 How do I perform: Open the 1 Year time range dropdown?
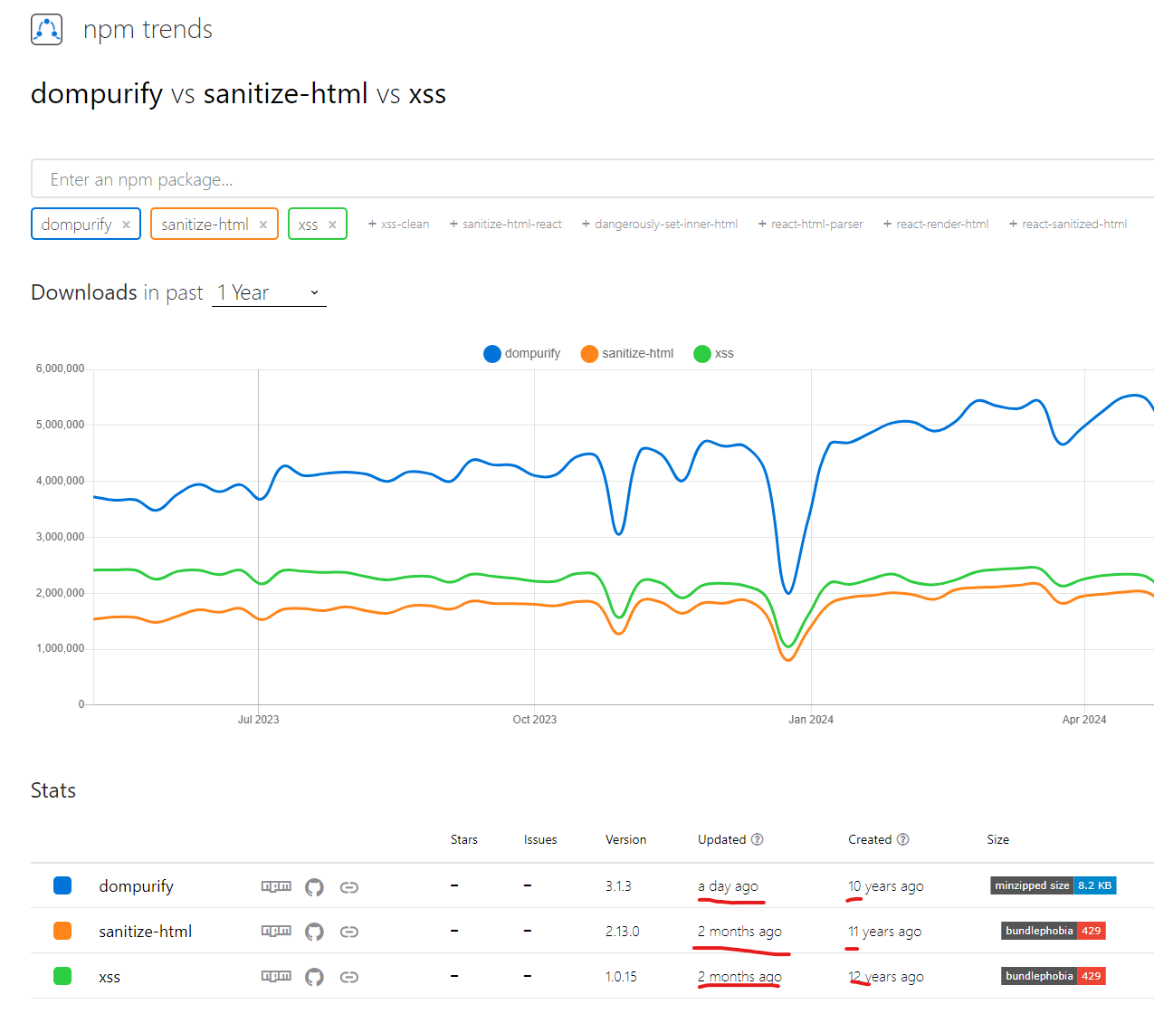coord(269,292)
